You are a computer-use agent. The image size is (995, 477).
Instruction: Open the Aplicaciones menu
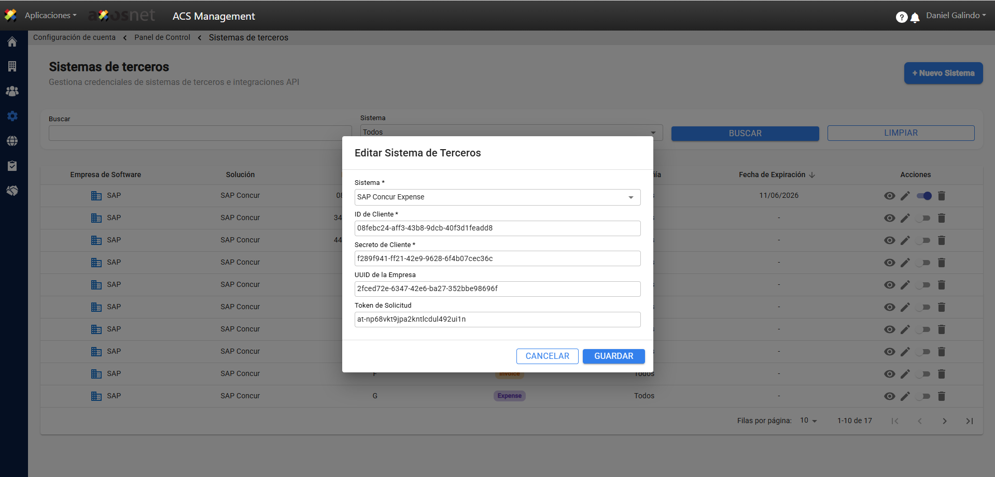[50, 16]
